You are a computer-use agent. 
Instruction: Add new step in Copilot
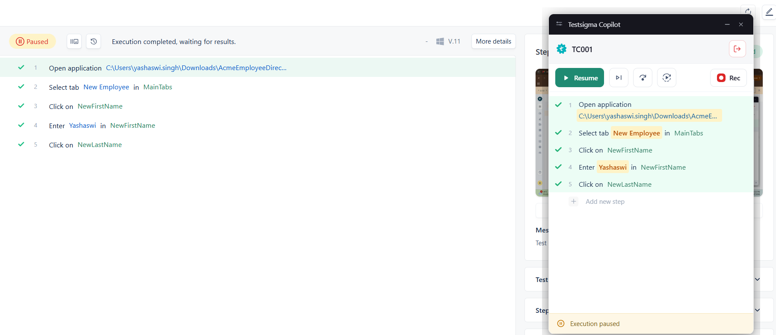coord(605,202)
